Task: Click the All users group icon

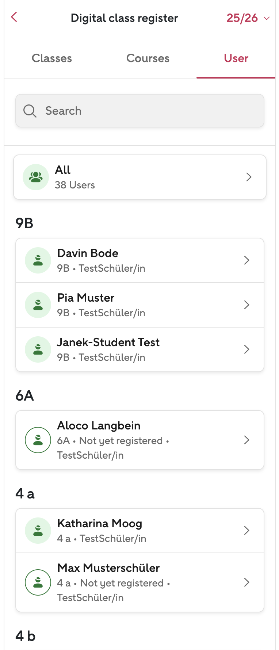Action: click(36, 177)
